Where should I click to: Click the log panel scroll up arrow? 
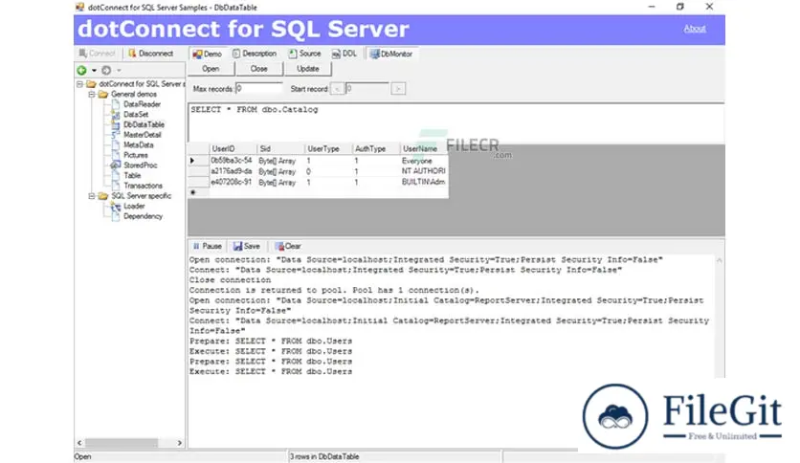click(719, 260)
